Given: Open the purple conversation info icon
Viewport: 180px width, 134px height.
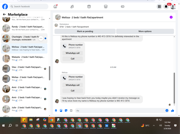Looking at the screenshot, I should click(x=171, y=17).
